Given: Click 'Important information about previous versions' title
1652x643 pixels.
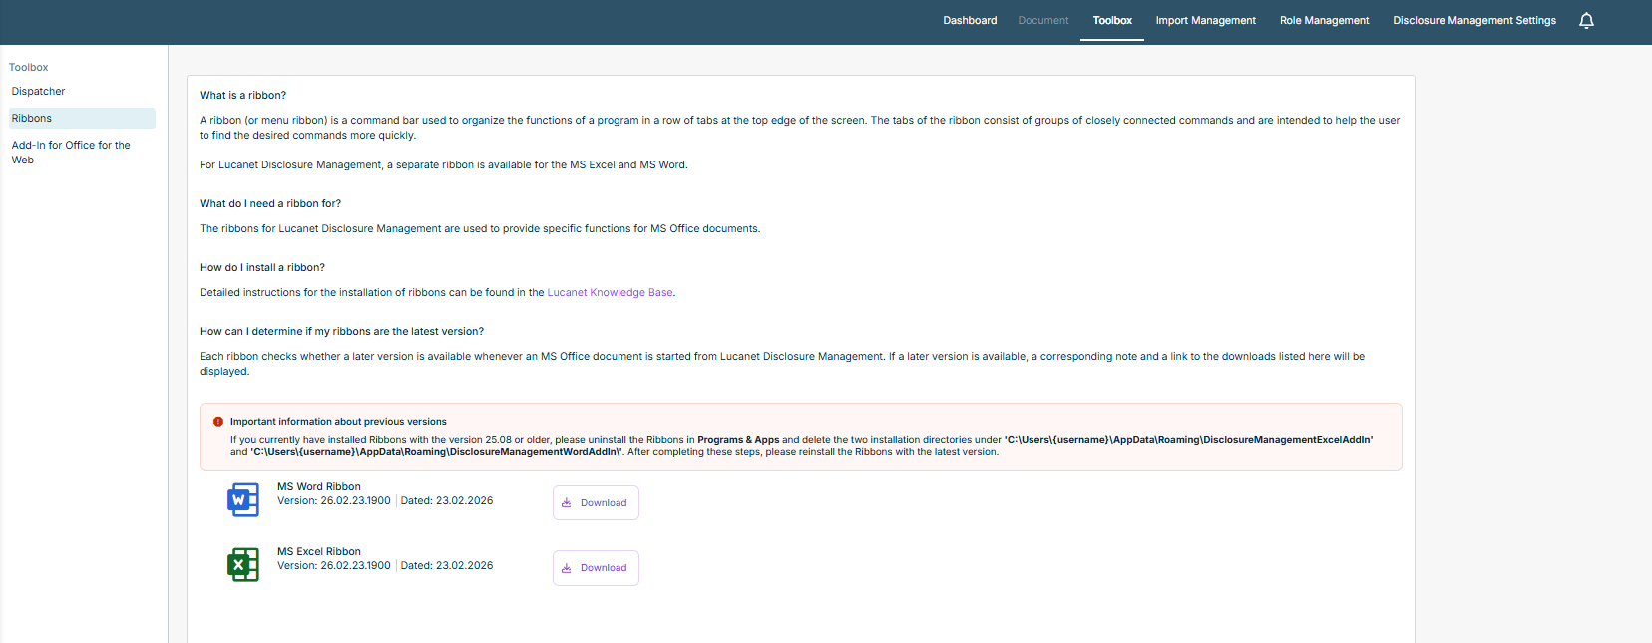Looking at the screenshot, I should click(338, 422).
